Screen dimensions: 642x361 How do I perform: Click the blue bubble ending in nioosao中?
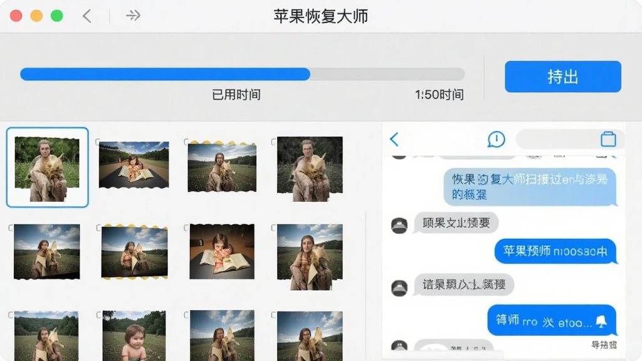tap(555, 251)
